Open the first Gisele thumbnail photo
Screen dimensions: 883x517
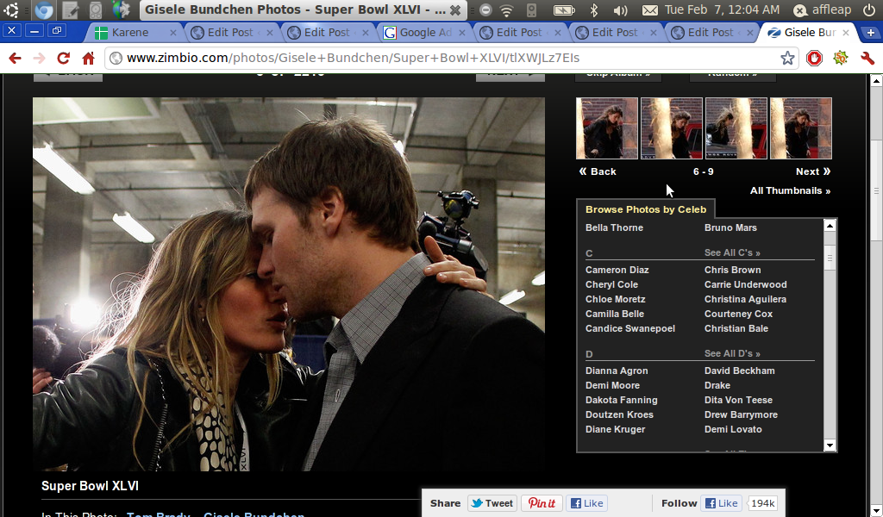click(x=607, y=128)
